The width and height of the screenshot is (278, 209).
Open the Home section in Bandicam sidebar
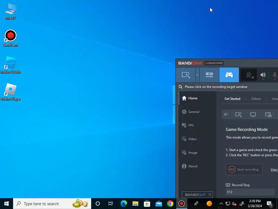click(198, 98)
